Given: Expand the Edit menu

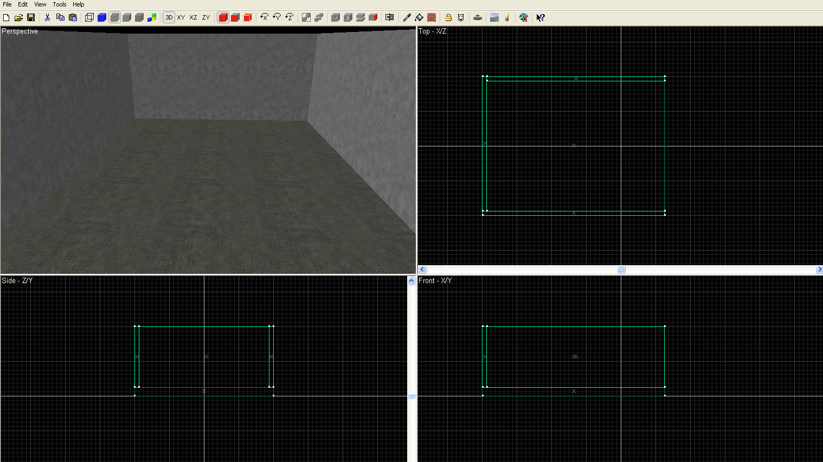Looking at the screenshot, I should 23,4.
